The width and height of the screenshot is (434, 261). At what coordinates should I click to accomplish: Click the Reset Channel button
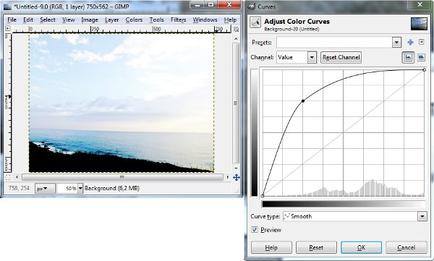coord(341,58)
